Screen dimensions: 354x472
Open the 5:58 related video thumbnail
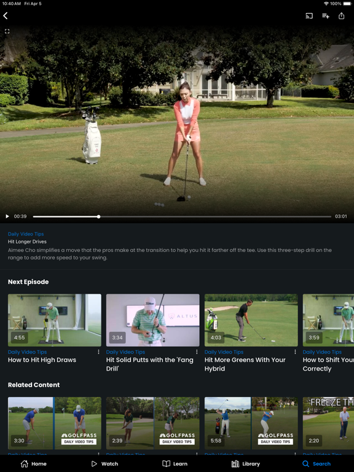tap(251, 423)
